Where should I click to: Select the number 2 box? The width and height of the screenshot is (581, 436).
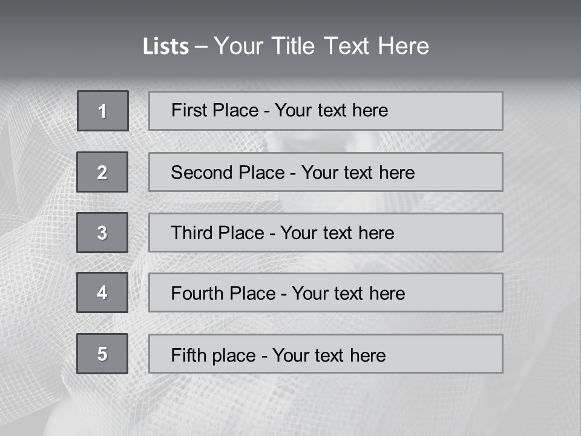[102, 172]
